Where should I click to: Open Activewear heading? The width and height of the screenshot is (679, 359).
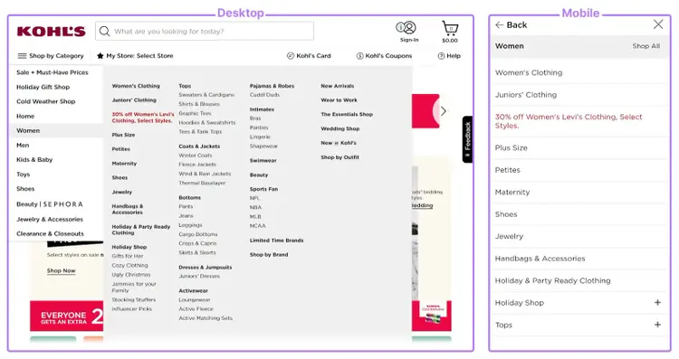193,290
